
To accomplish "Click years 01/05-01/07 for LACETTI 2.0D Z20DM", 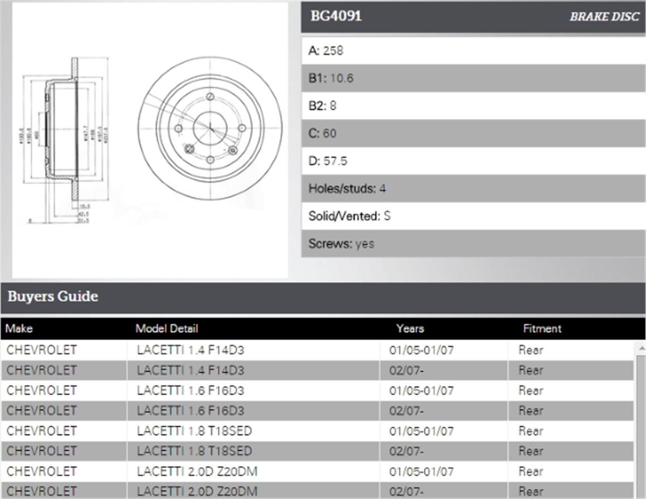I will 422,472.
